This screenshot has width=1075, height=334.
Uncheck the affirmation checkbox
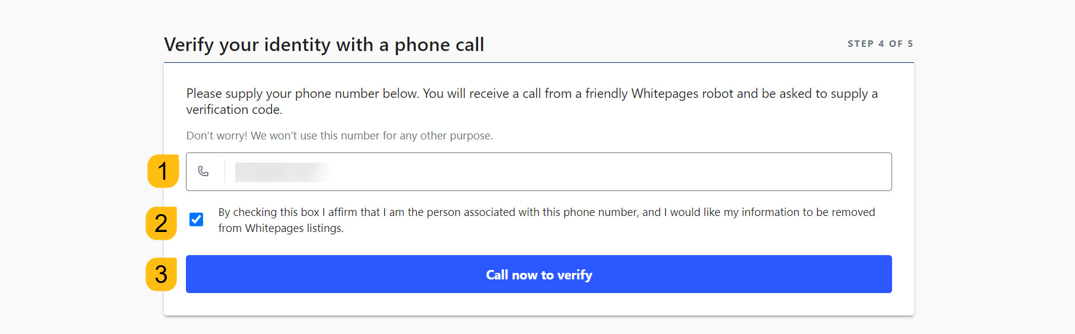tap(197, 220)
